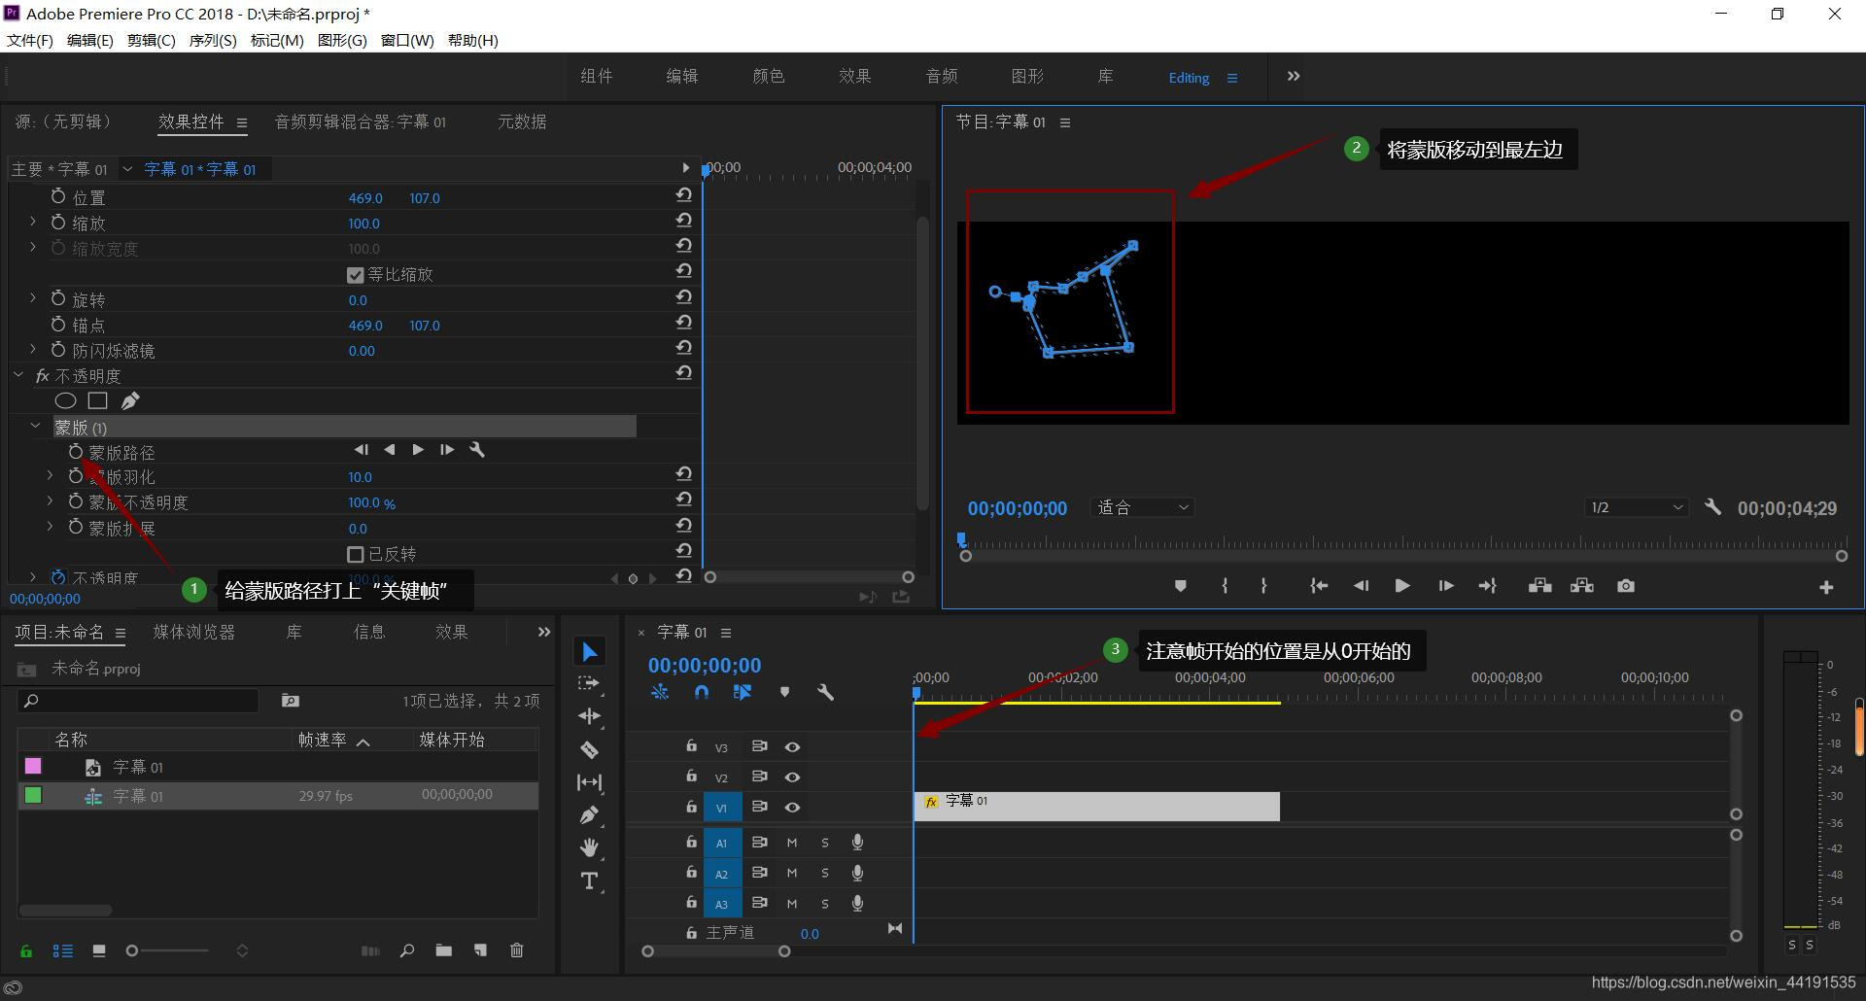Toggle V3 track output eye
Image resolution: width=1866 pixels, height=1001 pixels.
click(x=792, y=746)
